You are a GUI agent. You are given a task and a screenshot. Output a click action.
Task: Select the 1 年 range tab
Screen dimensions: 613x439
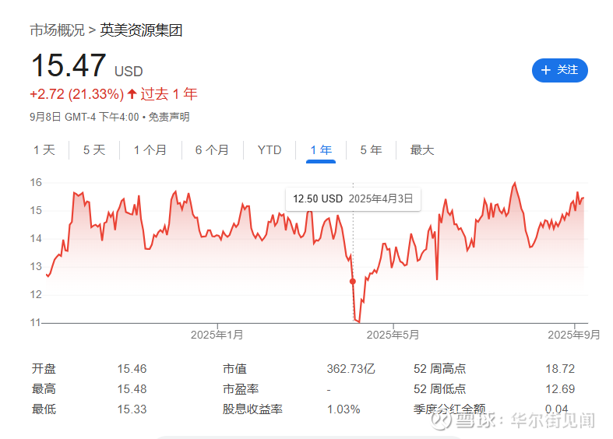click(321, 150)
